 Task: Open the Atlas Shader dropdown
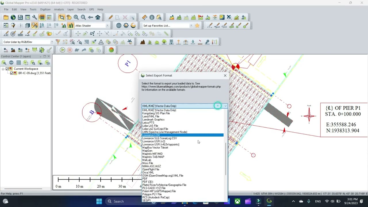(x=107, y=26)
